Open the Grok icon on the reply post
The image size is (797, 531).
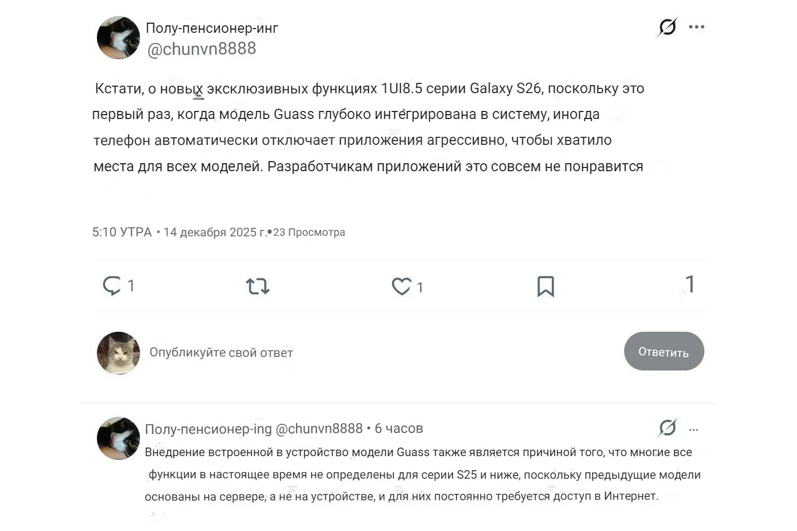[x=667, y=428]
